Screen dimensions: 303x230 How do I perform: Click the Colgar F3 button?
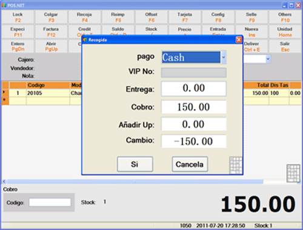tap(51, 17)
